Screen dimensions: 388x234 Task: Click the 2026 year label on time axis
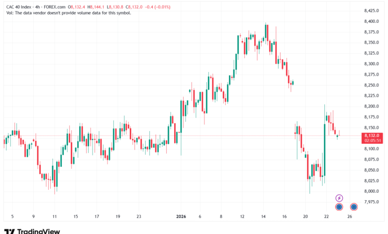pyautogui.click(x=181, y=217)
